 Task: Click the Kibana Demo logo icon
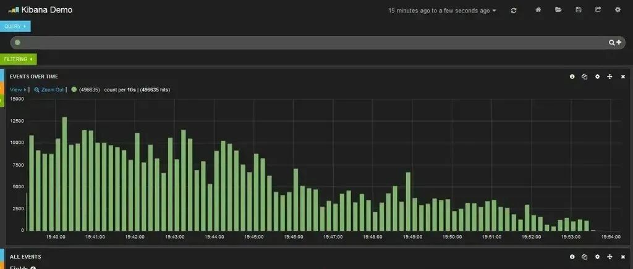click(x=14, y=10)
